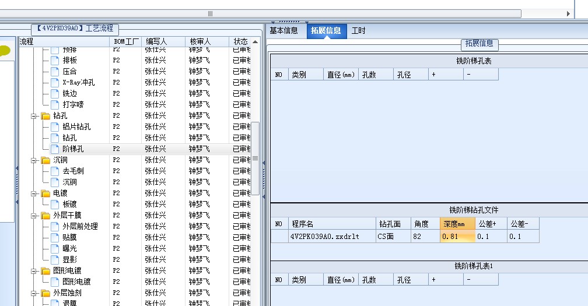Click the 公差- column header
588x306 pixels.
point(523,224)
